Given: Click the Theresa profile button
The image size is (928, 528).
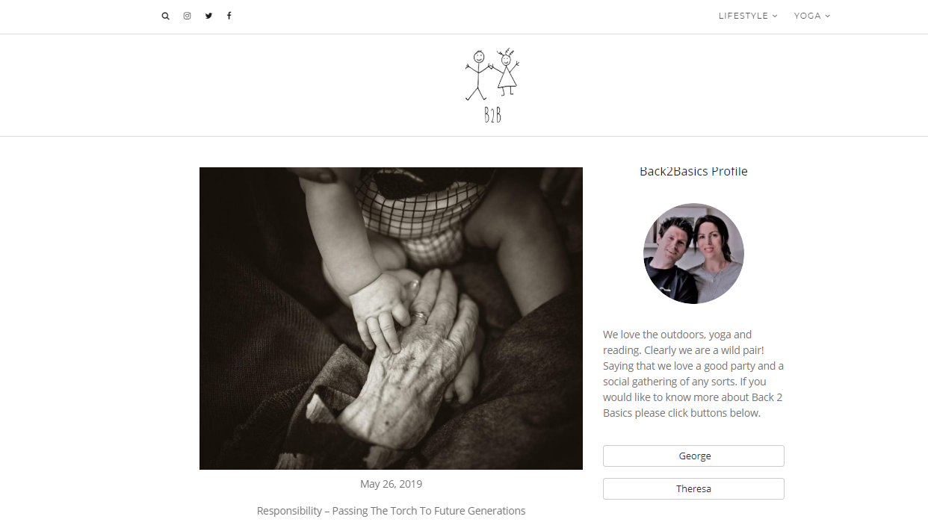Looking at the screenshot, I should 693,488.
